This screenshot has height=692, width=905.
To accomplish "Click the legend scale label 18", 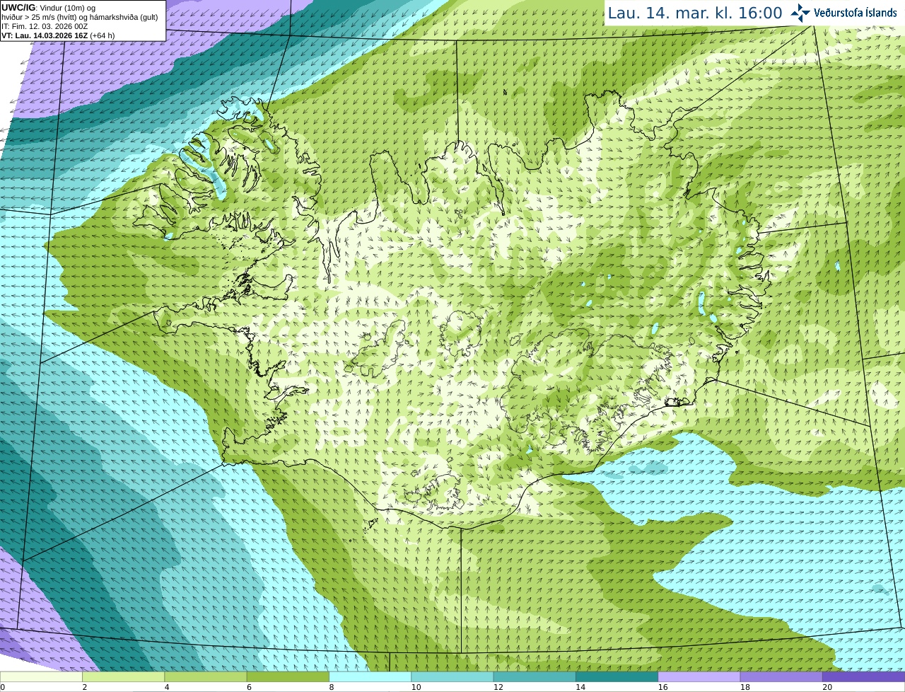I will [x=745, y=687].
